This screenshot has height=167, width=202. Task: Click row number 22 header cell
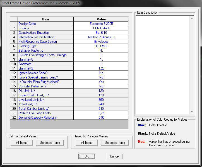click(14, 118)
